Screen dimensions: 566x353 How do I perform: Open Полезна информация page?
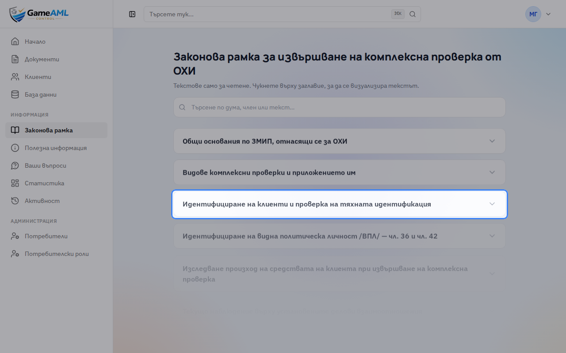tap(56, 148)
